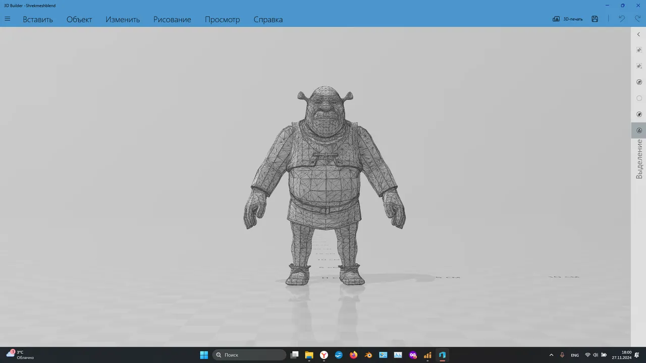Click the Redo arrow at the top right
This screenshot has height=363, width=646.
click(637, 19)
